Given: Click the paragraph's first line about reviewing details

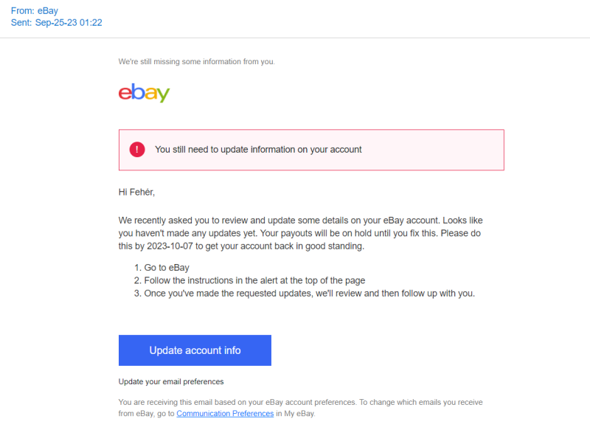Looking at the screenshot, I should [300, 220].
